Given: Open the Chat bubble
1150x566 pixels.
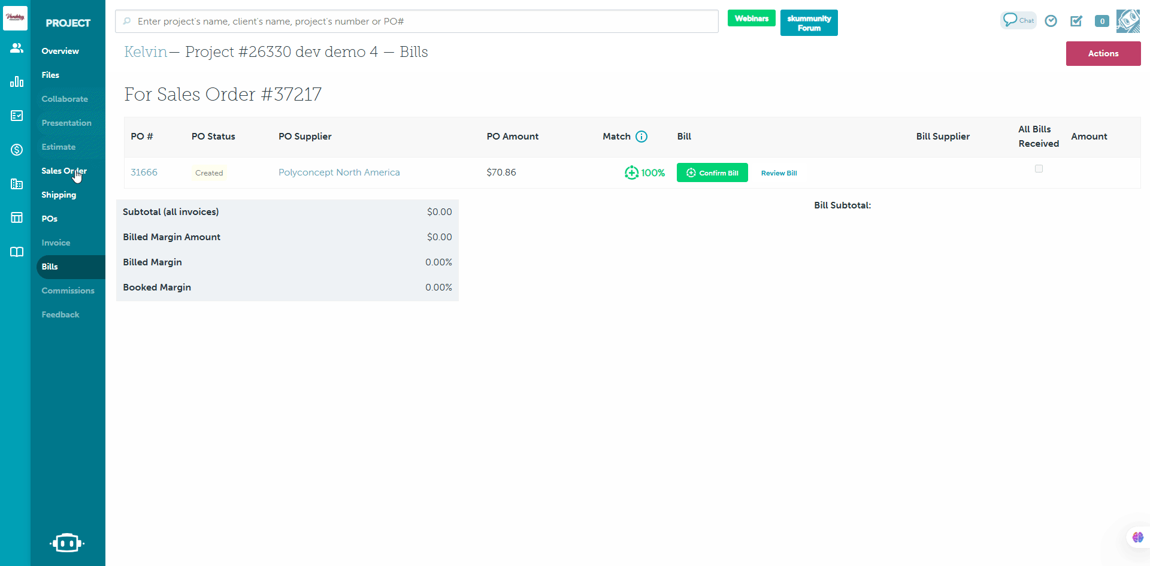Looking at the screenshot, I should coord(1018,20).
